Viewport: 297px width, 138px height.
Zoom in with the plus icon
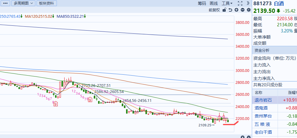[x=236, y=10]
